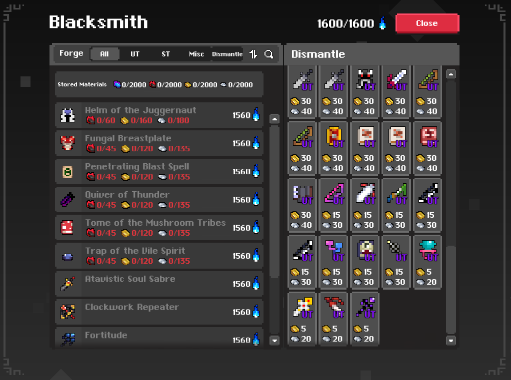The height and width of the screenshot is (380, 511).
Task: Click dismantle panel scroll-down arrow
Action: click(x=451, y=341)
